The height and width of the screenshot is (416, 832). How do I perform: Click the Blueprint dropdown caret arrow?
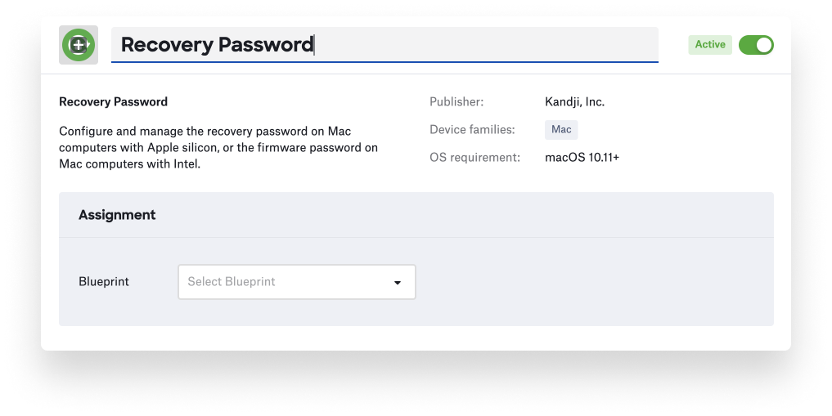(x=398, y=283)
